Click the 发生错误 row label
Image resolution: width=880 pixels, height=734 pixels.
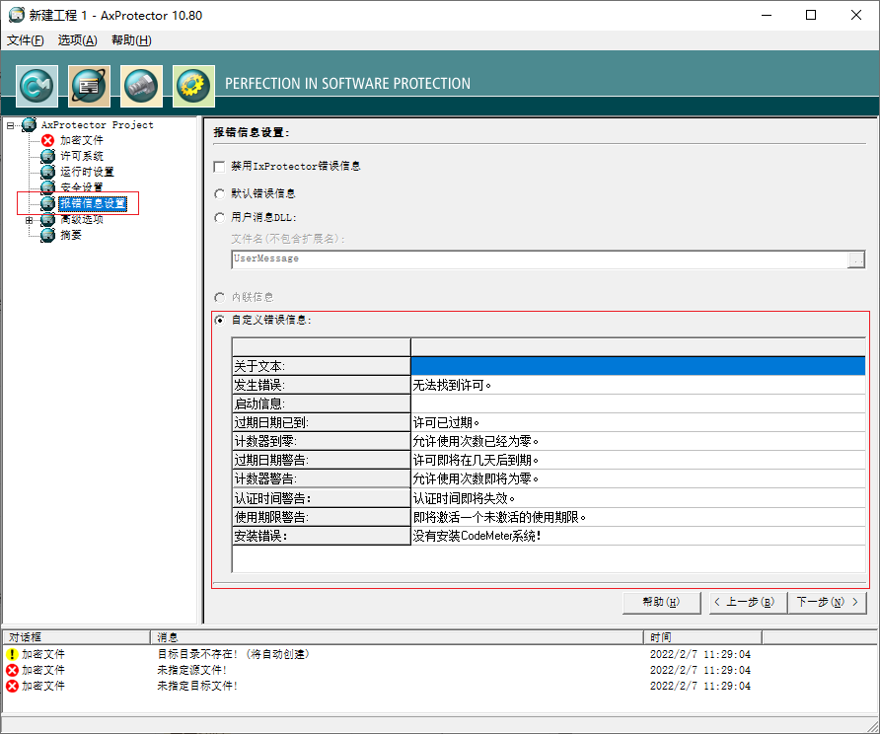[x=321, y=385]
